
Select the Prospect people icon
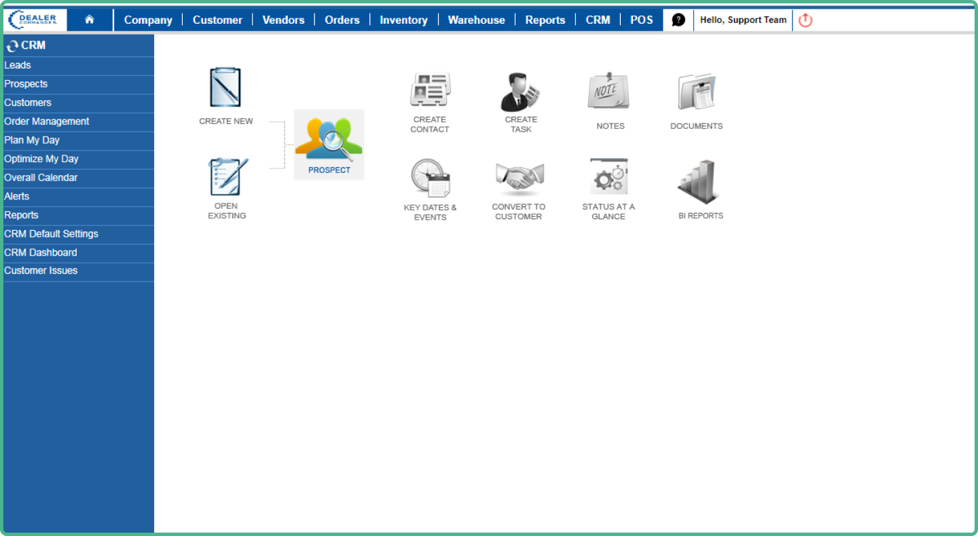329,140
